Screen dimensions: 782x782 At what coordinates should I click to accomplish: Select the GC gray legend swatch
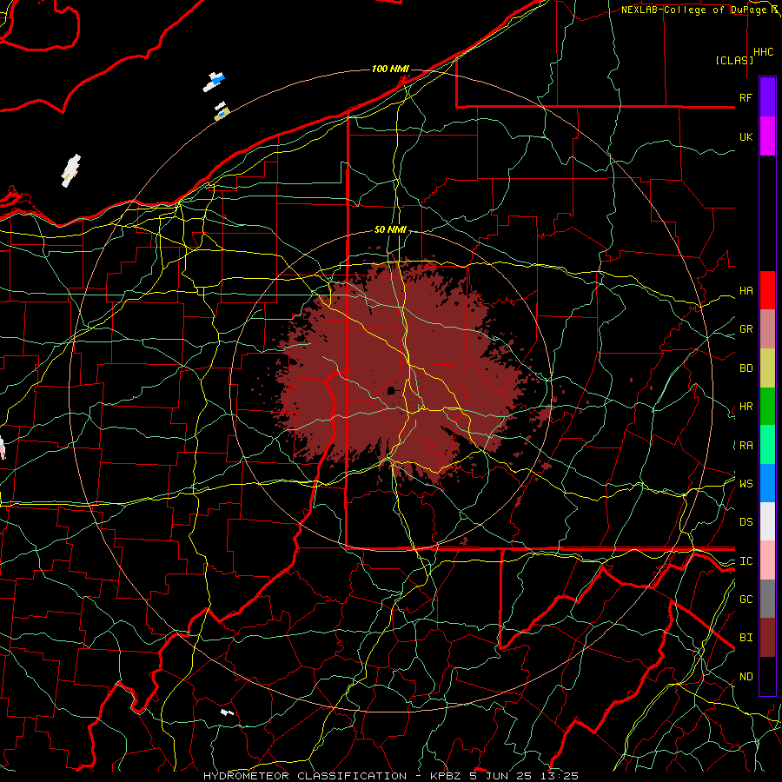[x=767, y=599]
